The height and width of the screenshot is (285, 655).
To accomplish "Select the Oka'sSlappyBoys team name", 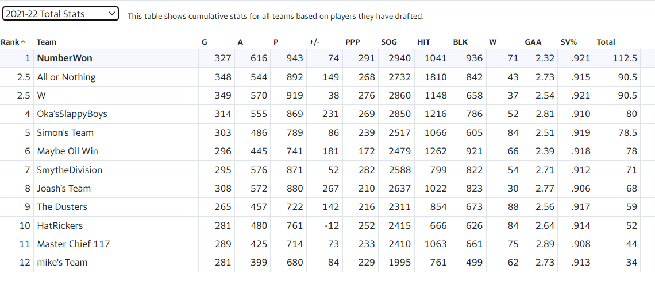I will pyautogui.click(x=72, y=114).
